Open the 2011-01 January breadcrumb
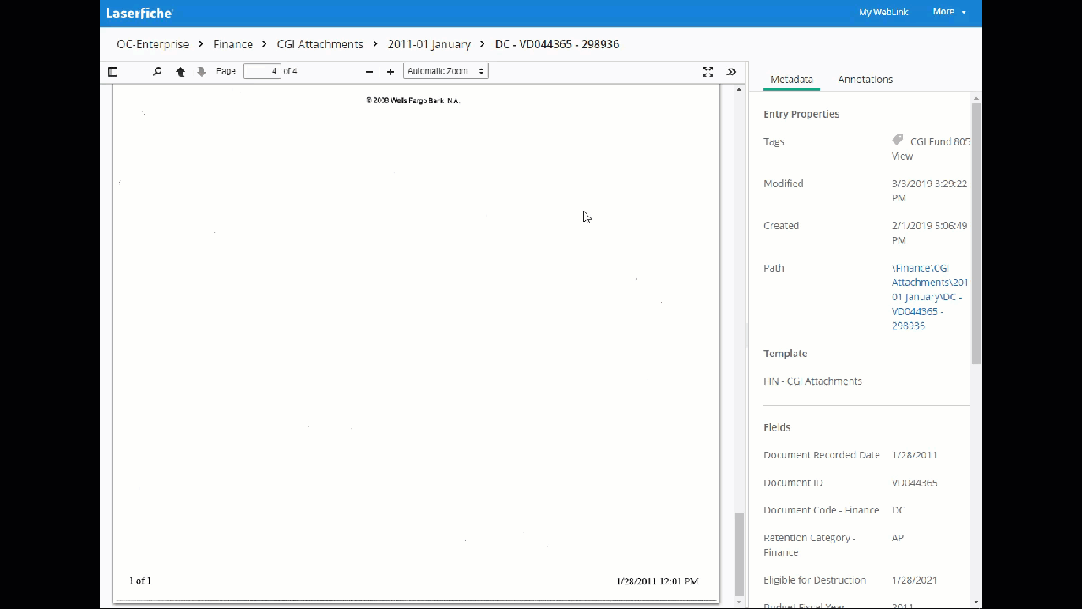Viewport: 1082px width, 609px height. [429, 44]
